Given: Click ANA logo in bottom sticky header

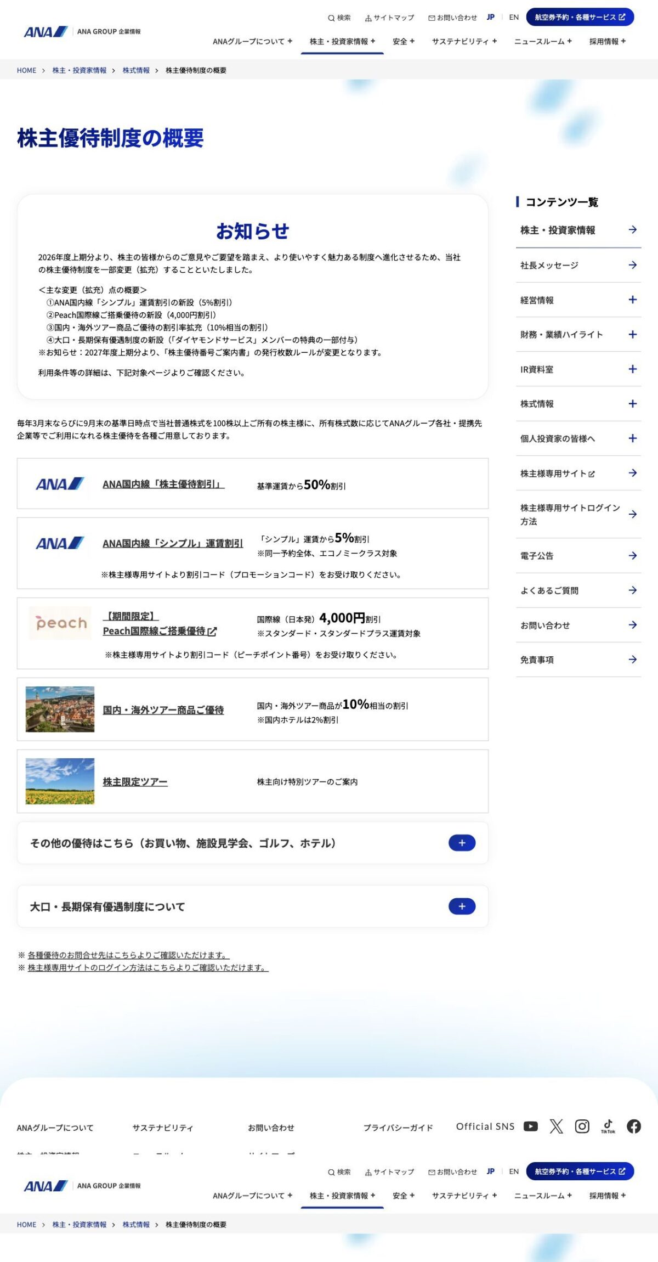Looking at the screenshot, I should pos(46,1186).
